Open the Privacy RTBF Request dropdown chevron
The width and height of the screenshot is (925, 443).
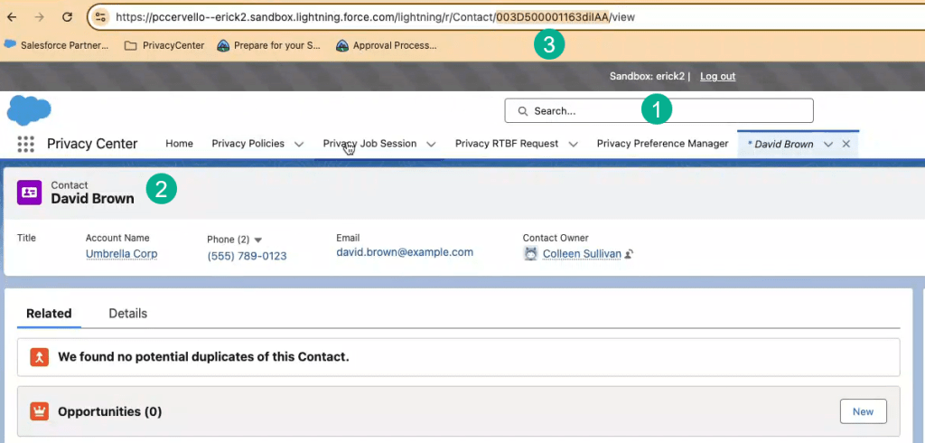coord(573,144)
